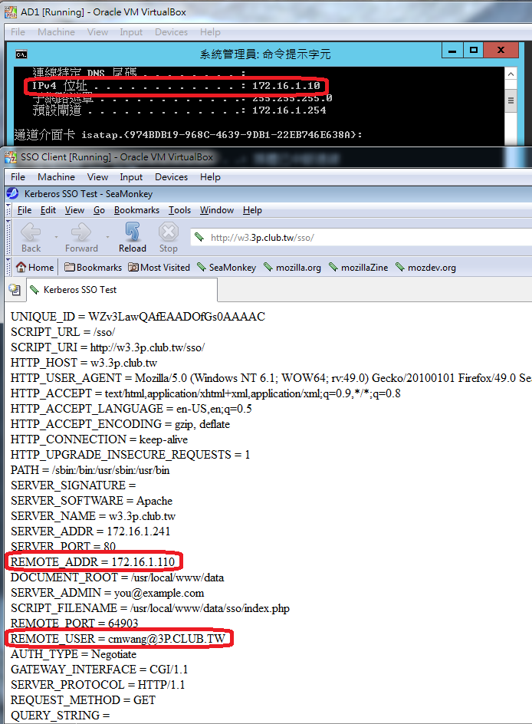Click the command prompt scrollbar up arrow
The height and width of the screenshot is (724, 532).
point(511,74)
